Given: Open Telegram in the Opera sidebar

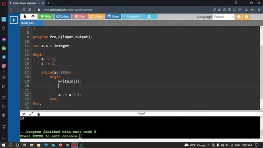Looking at the screenshot, I should [4, 57].
